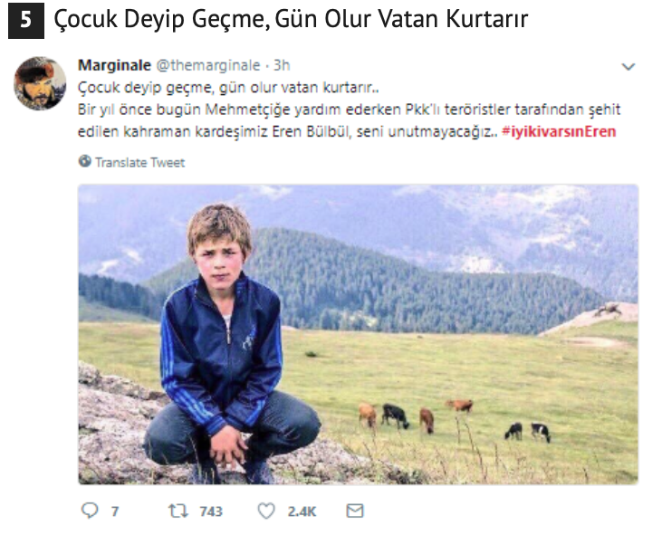Retweet using the retweet arrows icon

(177, 511)
